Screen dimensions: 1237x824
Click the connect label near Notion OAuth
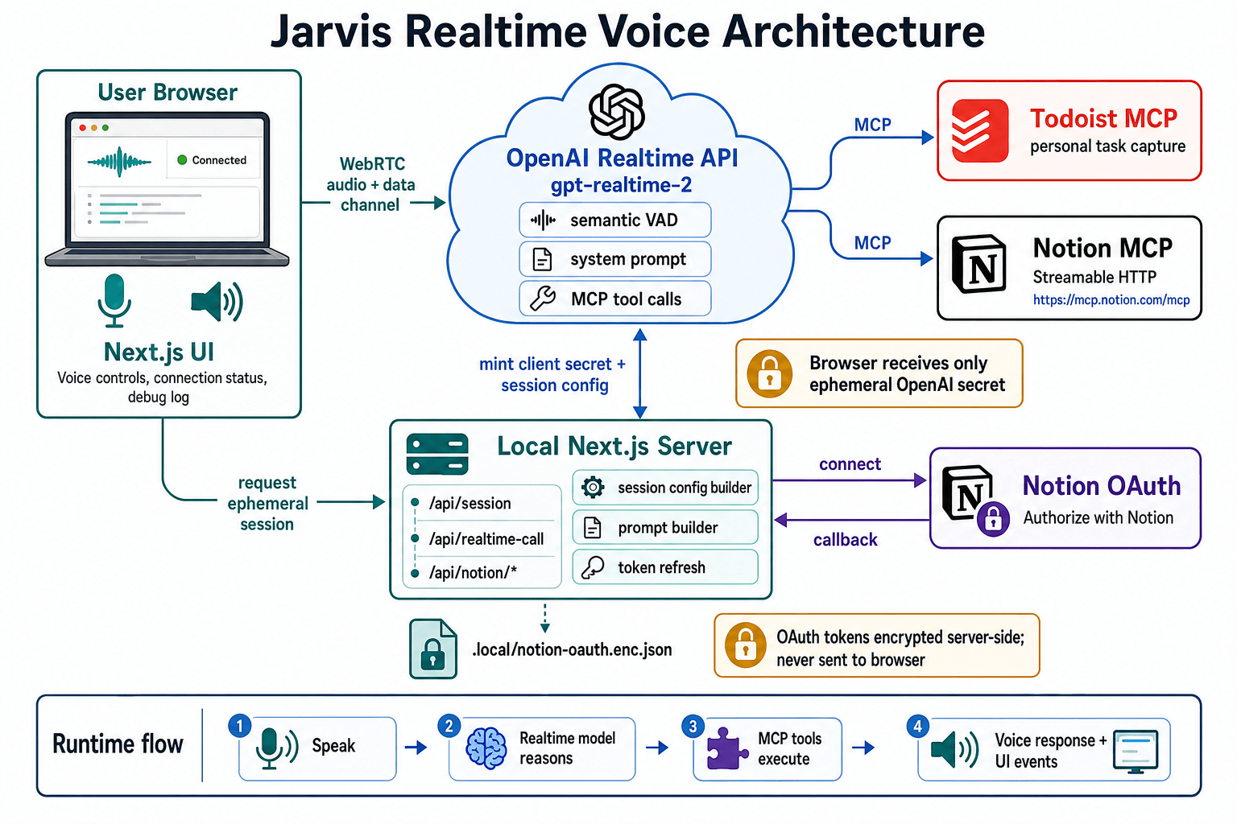coord(850,464)
